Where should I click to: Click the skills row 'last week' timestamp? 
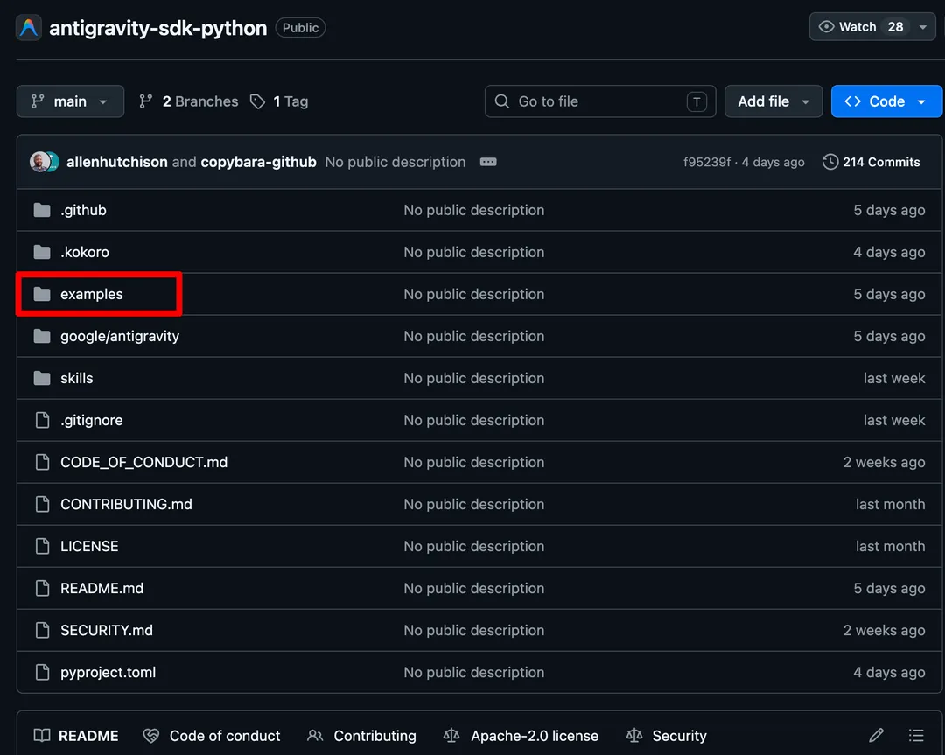tap(893, 379)
